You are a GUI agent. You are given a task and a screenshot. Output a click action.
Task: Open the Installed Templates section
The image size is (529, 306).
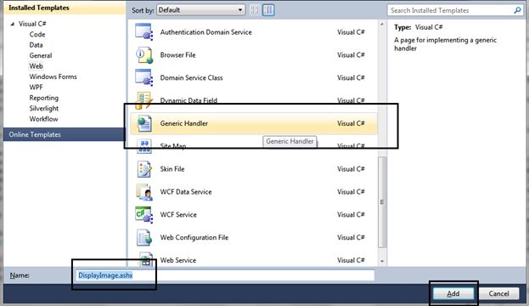[64, 8]
